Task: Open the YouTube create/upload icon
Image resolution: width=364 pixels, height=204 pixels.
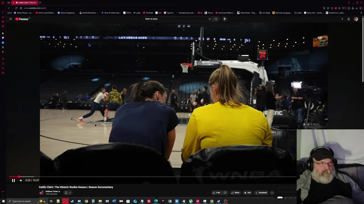Action: click(342, 19)
